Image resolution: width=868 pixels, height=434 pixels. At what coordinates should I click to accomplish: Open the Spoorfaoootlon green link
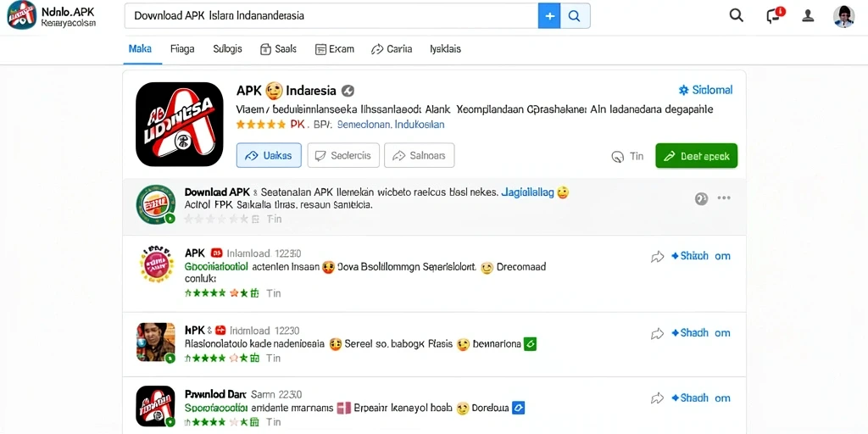215,409
